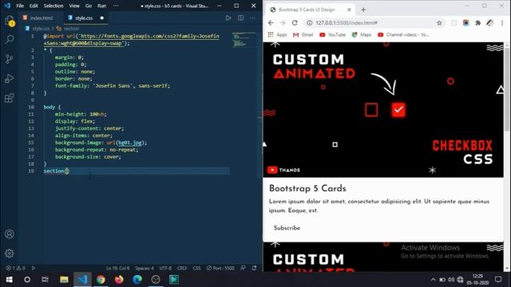Open the Channel videos bookmark
The image size is (511, 287).
pos(403,35)
